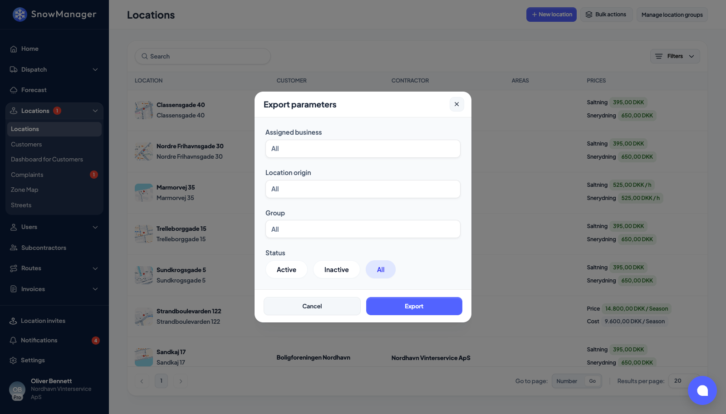Click the Location invites pin icon
The image size is (726, 414).
point(13,321)
